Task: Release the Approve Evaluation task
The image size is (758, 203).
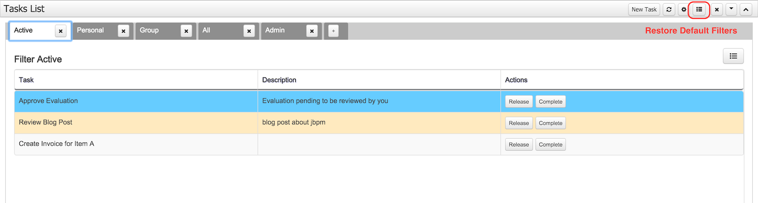Action: pyautogui.click(x=519, y=101)
